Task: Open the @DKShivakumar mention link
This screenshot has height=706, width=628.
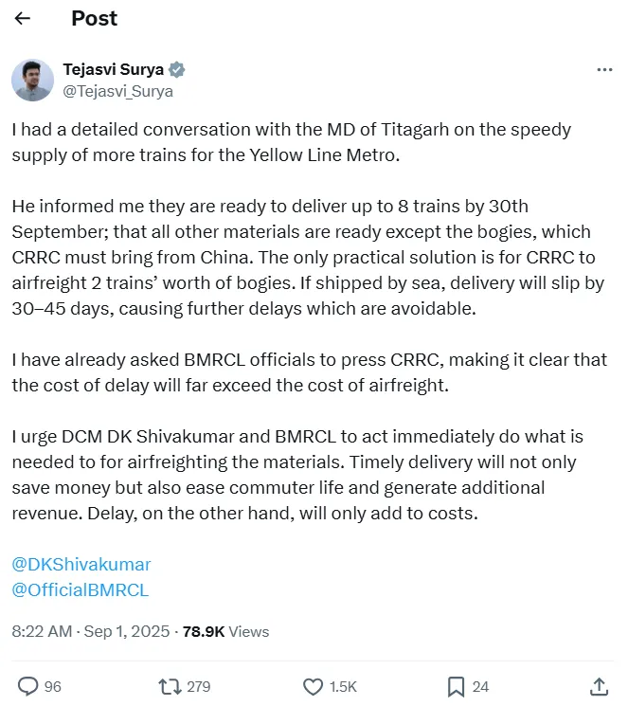Action: pos(81,564)
